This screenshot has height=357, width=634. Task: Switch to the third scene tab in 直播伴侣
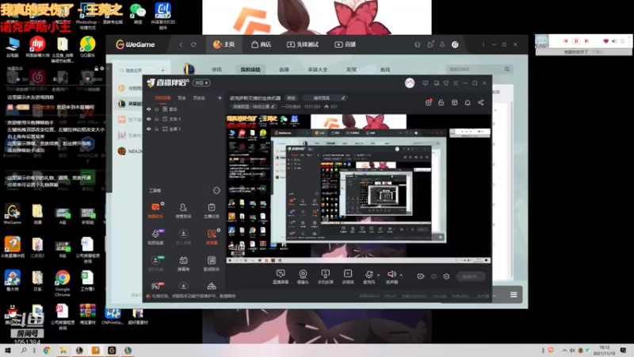tap(199, 98)
